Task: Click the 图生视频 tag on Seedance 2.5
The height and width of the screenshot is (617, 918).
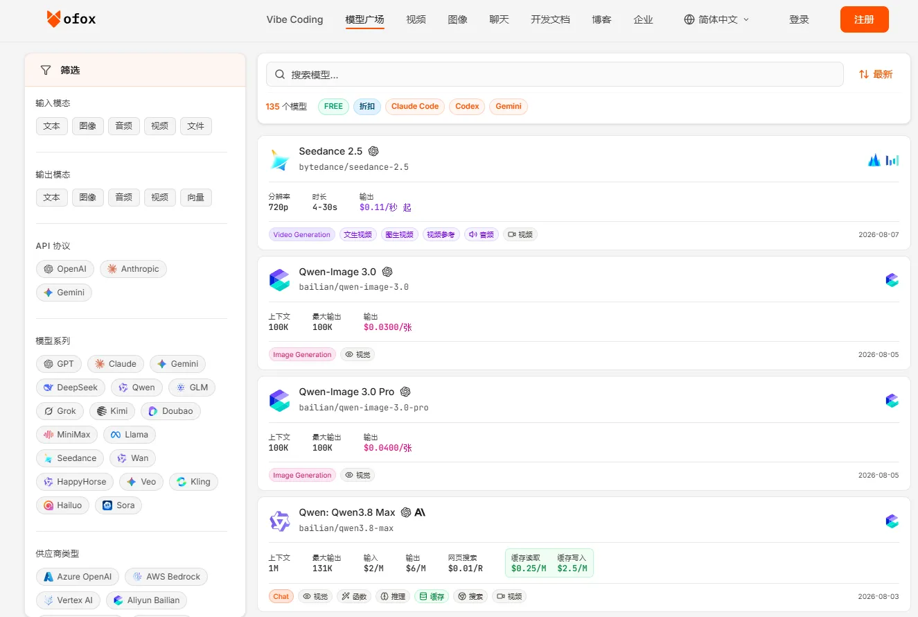Action: pyautogui.click(x=400, y=234)
